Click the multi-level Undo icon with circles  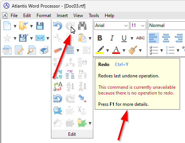(58, 99)
